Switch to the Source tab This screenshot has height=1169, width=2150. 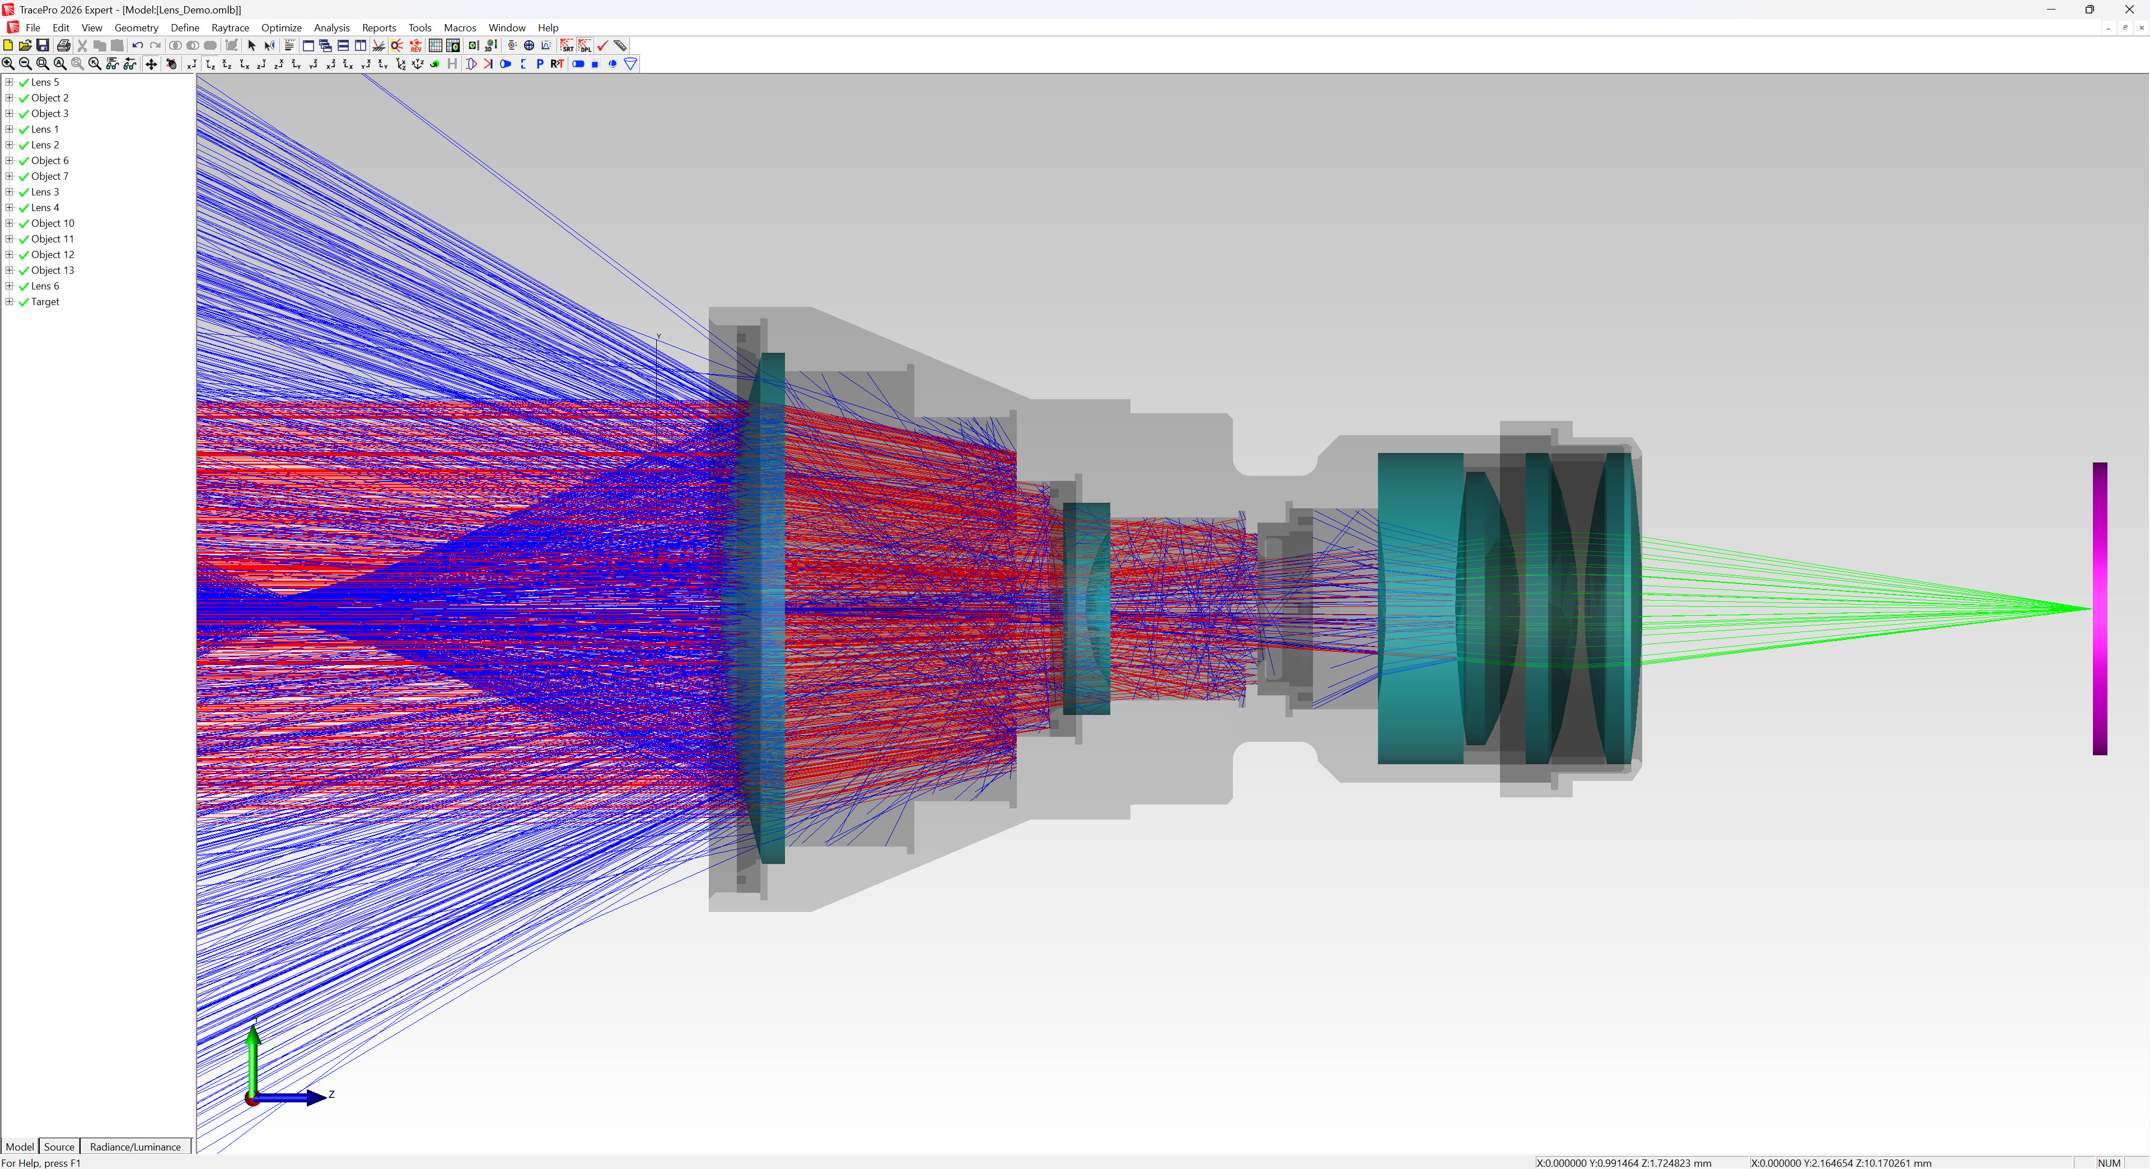pyautogui.click(x=59, y=1147)
